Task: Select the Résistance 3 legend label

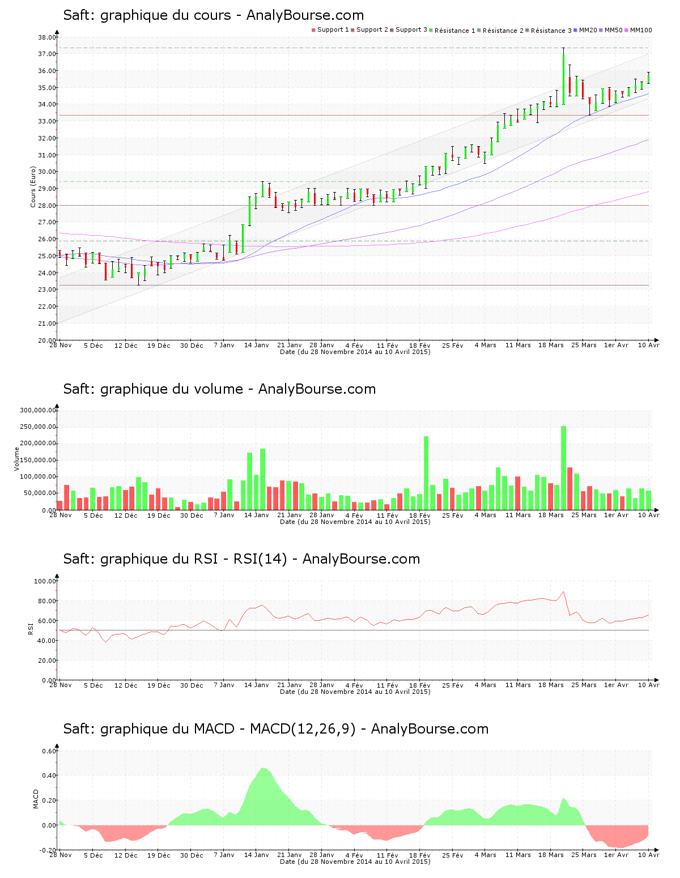Action: coord(551,31)
